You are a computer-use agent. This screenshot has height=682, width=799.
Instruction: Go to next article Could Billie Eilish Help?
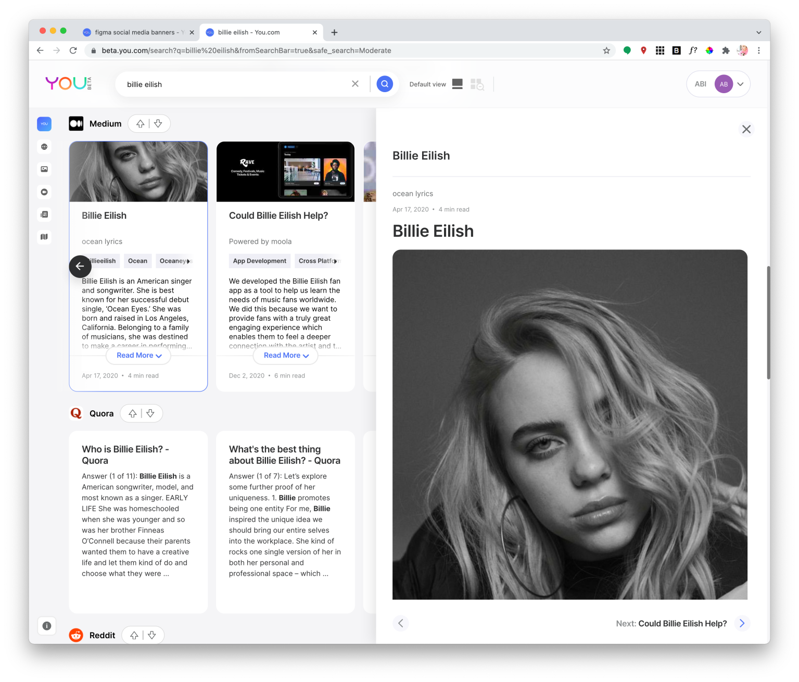click(682, 624)
